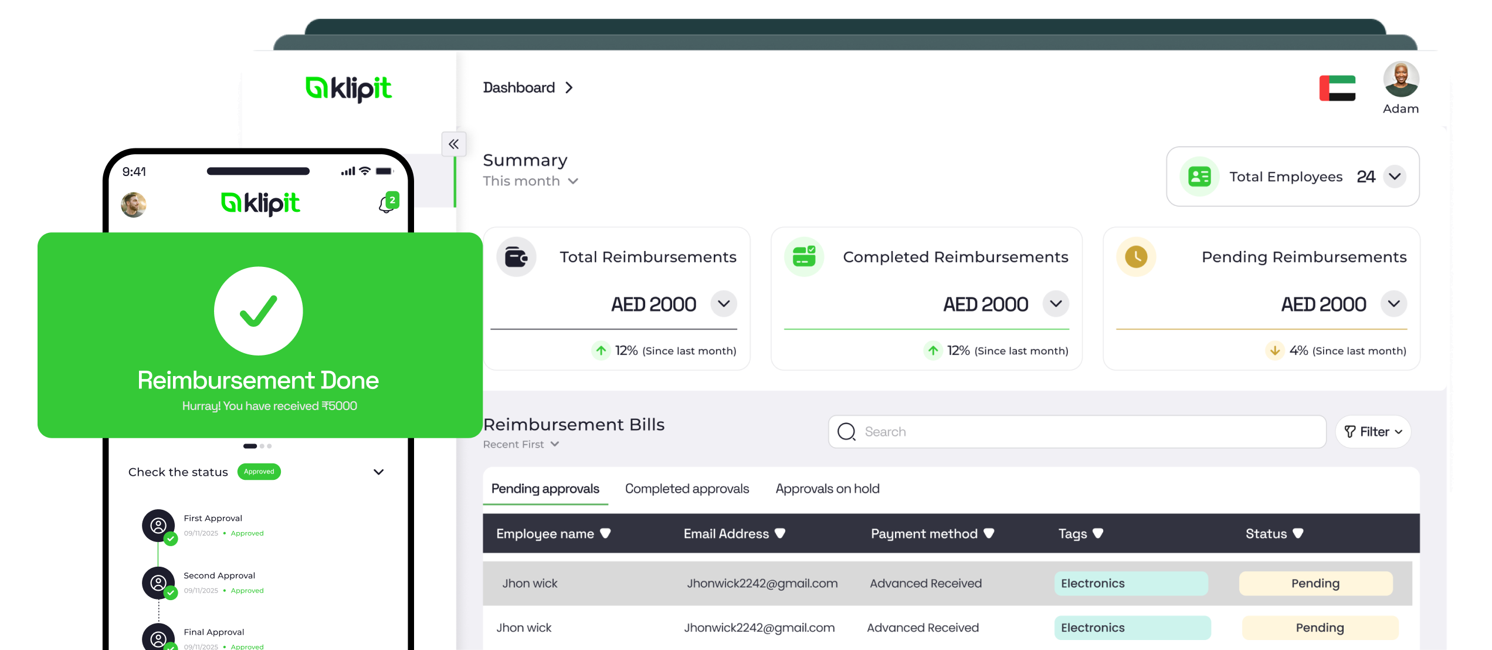Viewport: 1492px width, 650px height.
Task: Click Electronics tag in second row
Action: click(1132, 628)
